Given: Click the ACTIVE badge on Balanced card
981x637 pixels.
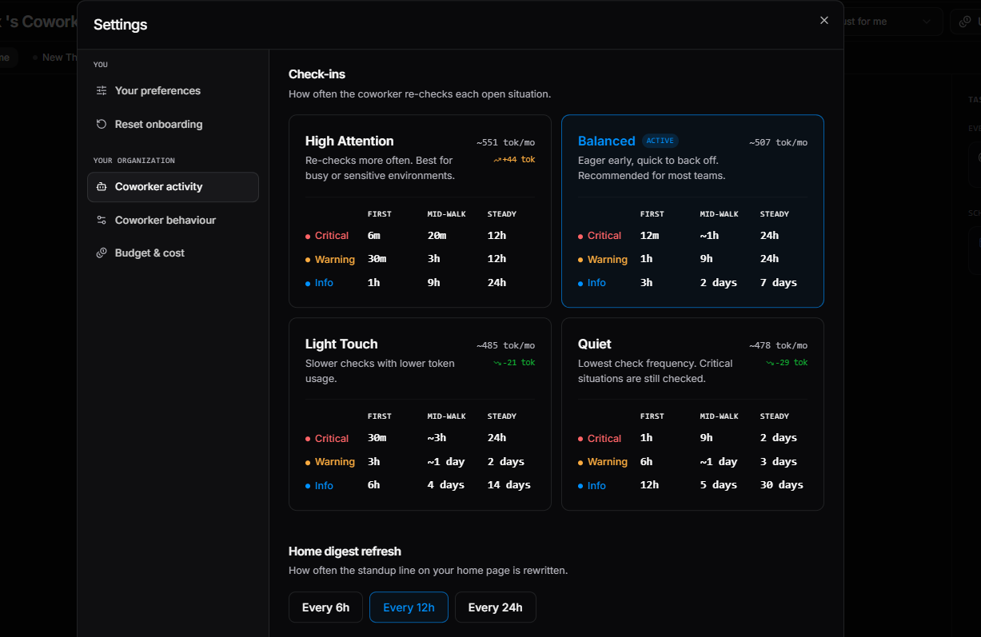Looking at the screenshot, I should [x=660, y=141].
